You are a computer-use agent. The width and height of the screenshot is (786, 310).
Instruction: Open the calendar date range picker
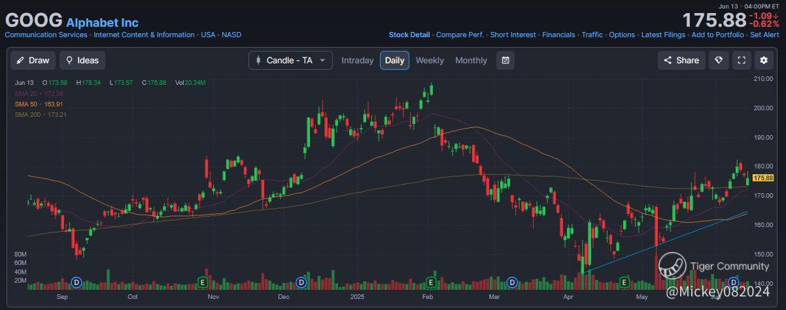505,61
